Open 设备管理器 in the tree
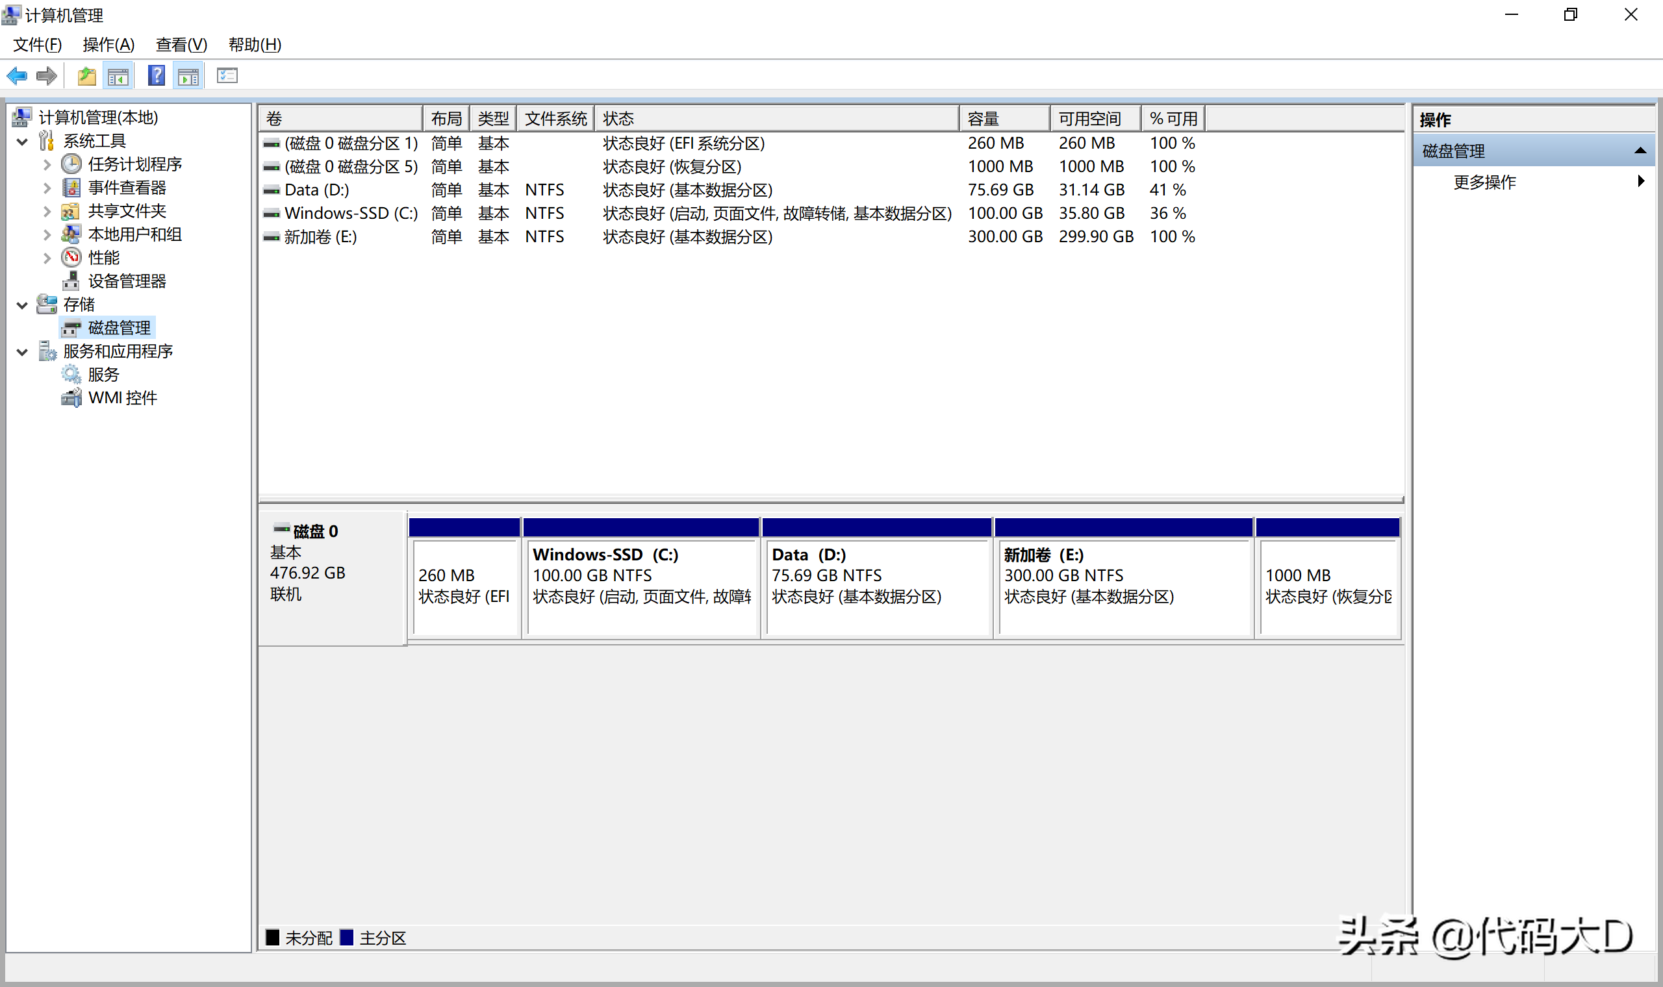Image resolution: width=1663 pixels, height=987 pixels. coord(127,281)
